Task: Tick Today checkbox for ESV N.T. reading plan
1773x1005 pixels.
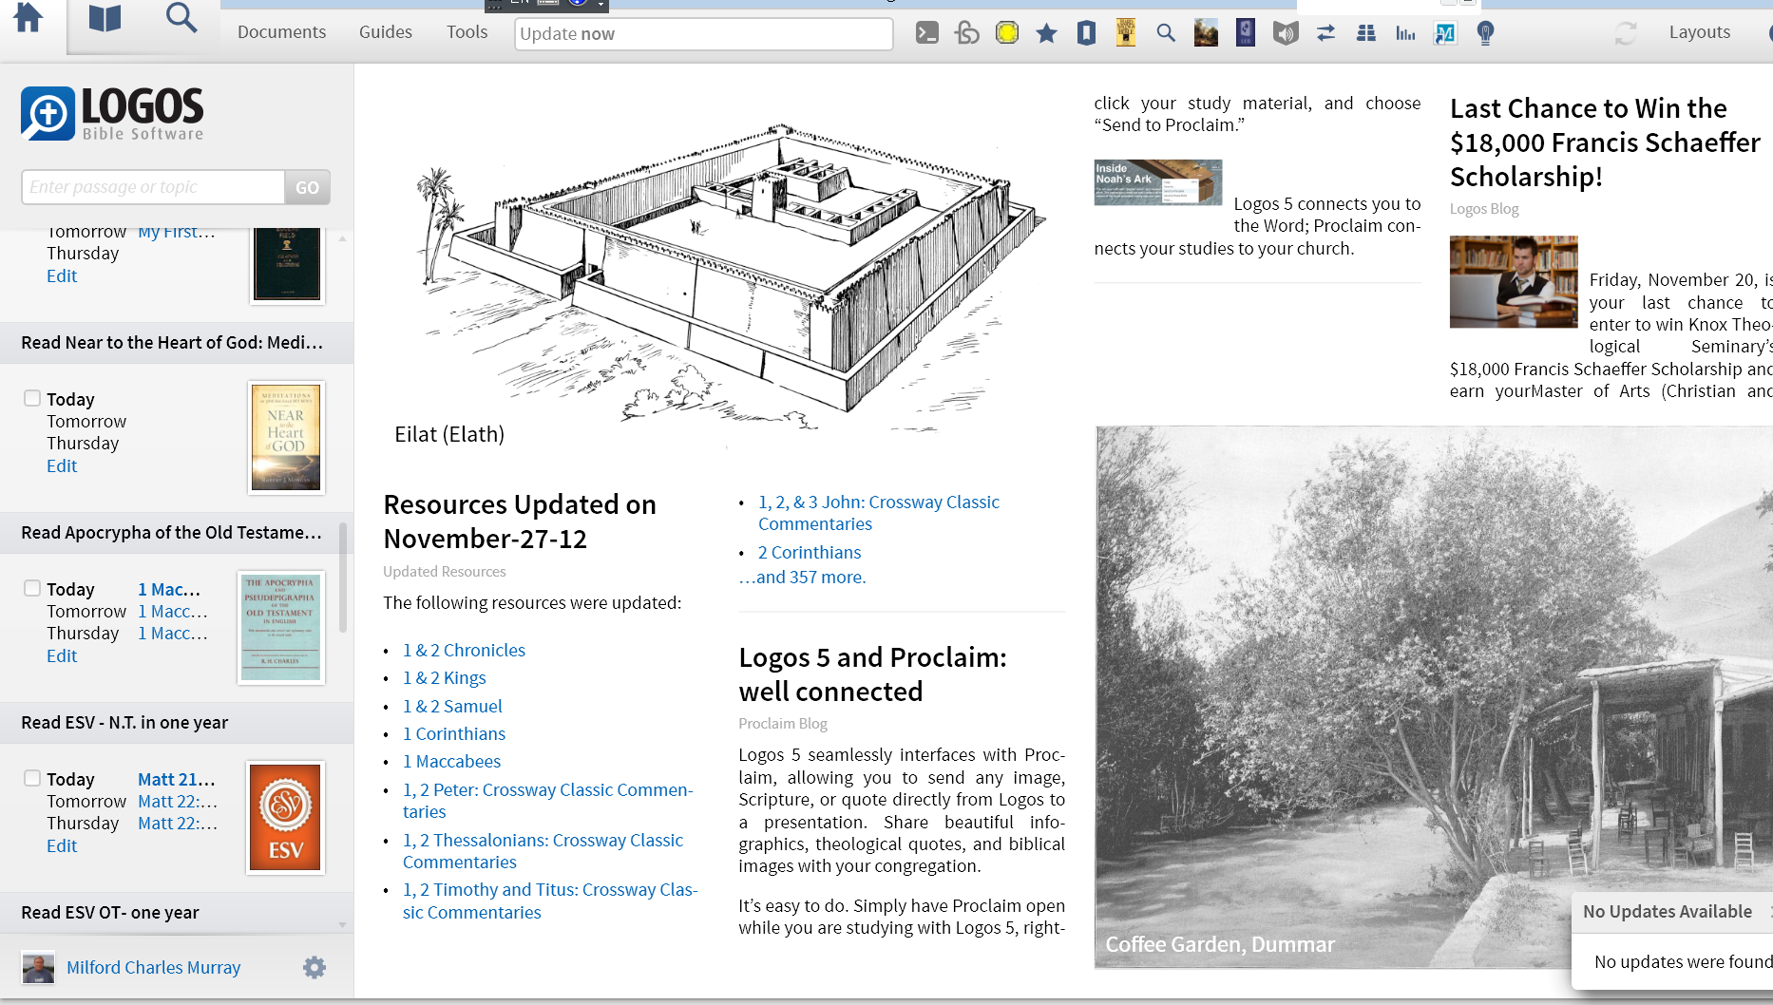Action: 32,778
